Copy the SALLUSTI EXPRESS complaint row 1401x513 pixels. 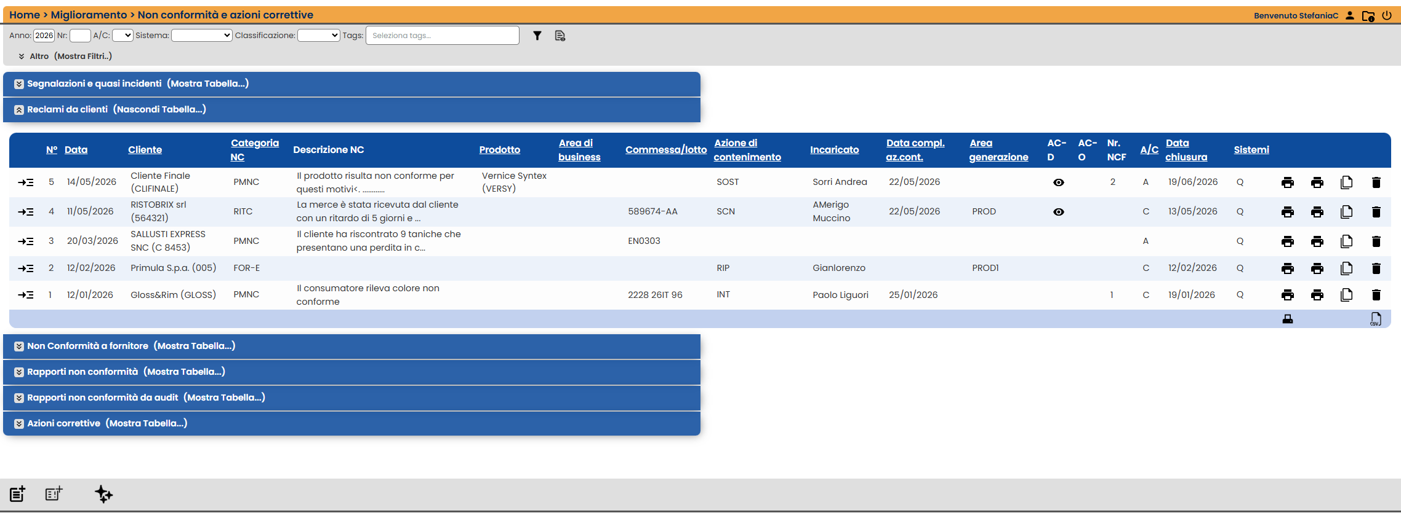click(1347, 241)
